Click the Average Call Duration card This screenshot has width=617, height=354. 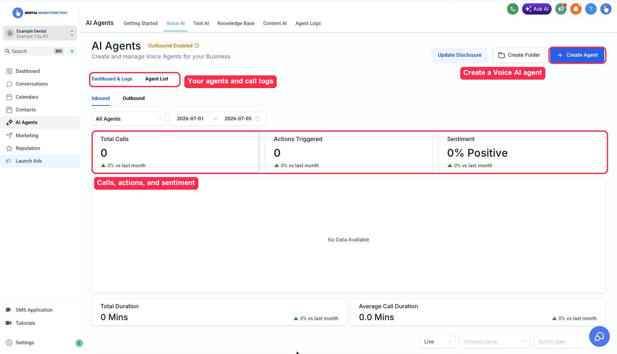click(478, 312)
